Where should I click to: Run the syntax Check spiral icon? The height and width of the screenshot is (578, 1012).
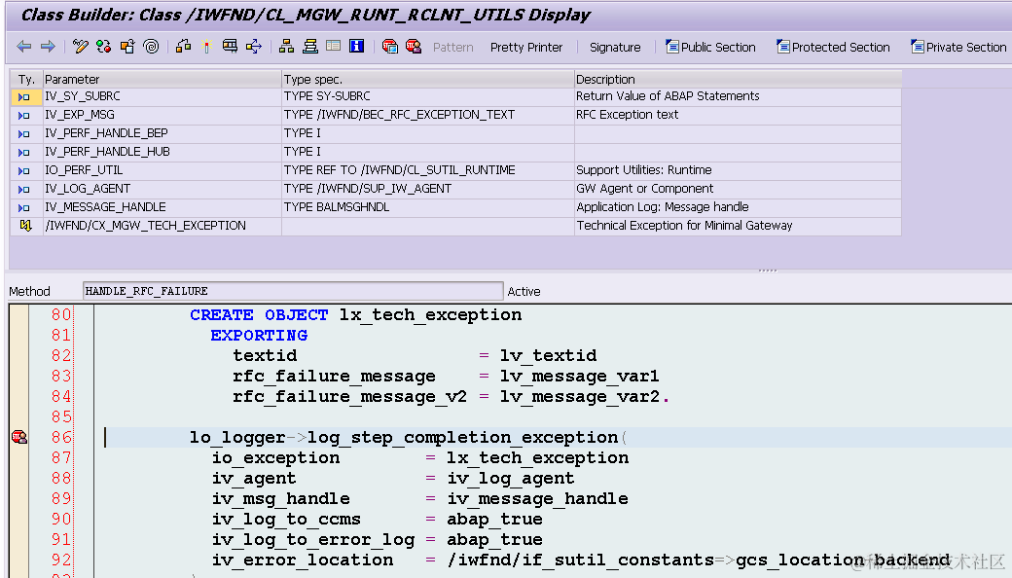tap(151, 47)
